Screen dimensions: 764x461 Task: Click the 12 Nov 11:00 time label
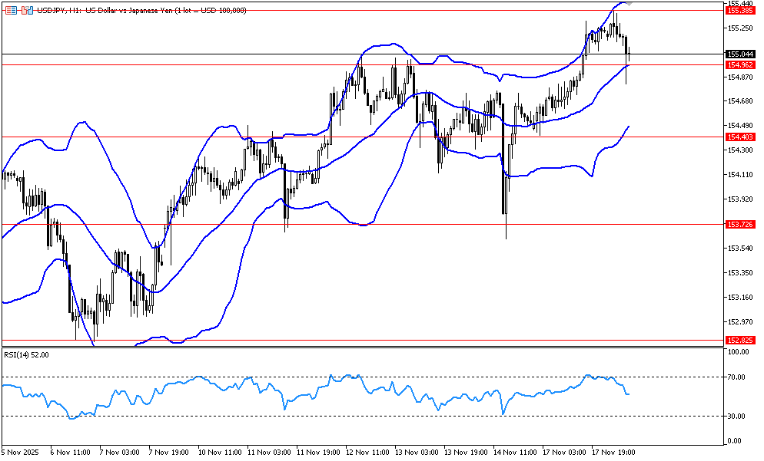point(367,452)
